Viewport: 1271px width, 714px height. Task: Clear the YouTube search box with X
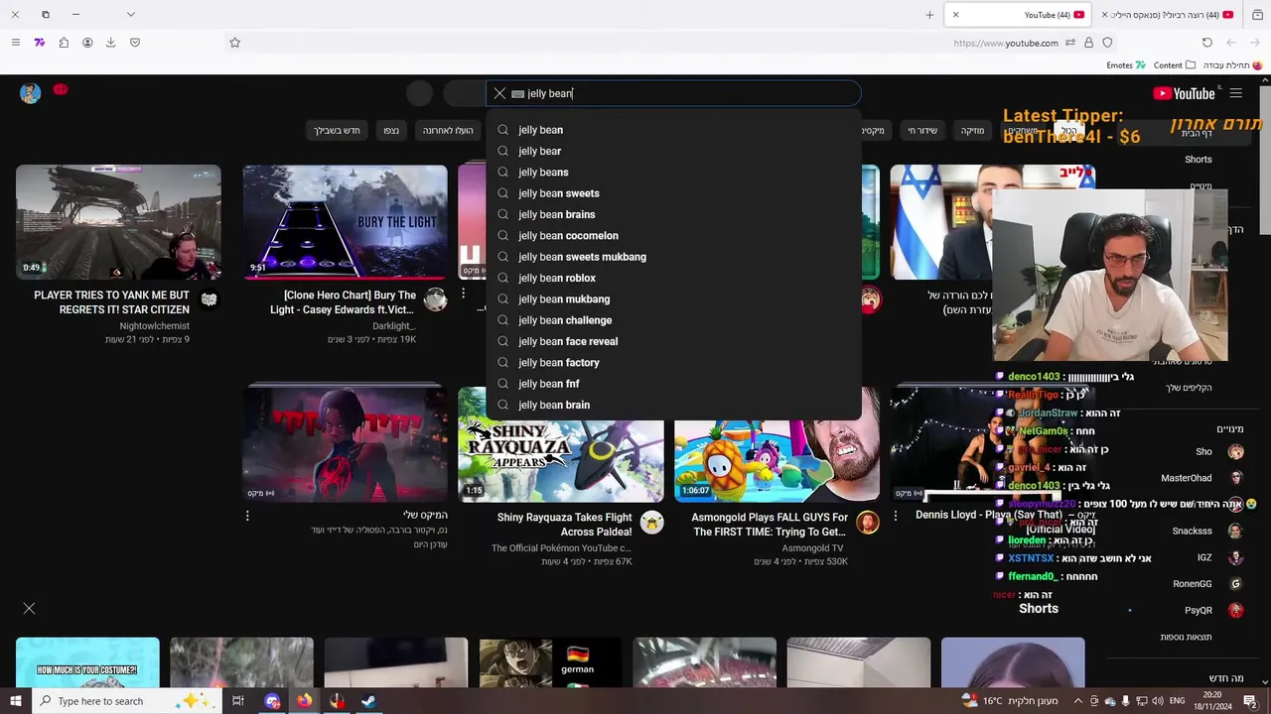[x=499, y=93]
